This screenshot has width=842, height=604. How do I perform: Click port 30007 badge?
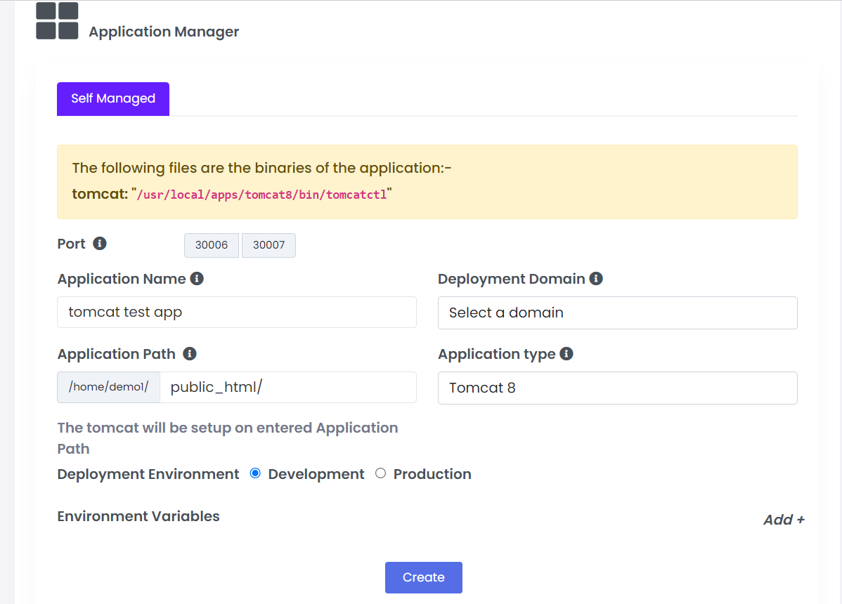click(x=268, y=245)
